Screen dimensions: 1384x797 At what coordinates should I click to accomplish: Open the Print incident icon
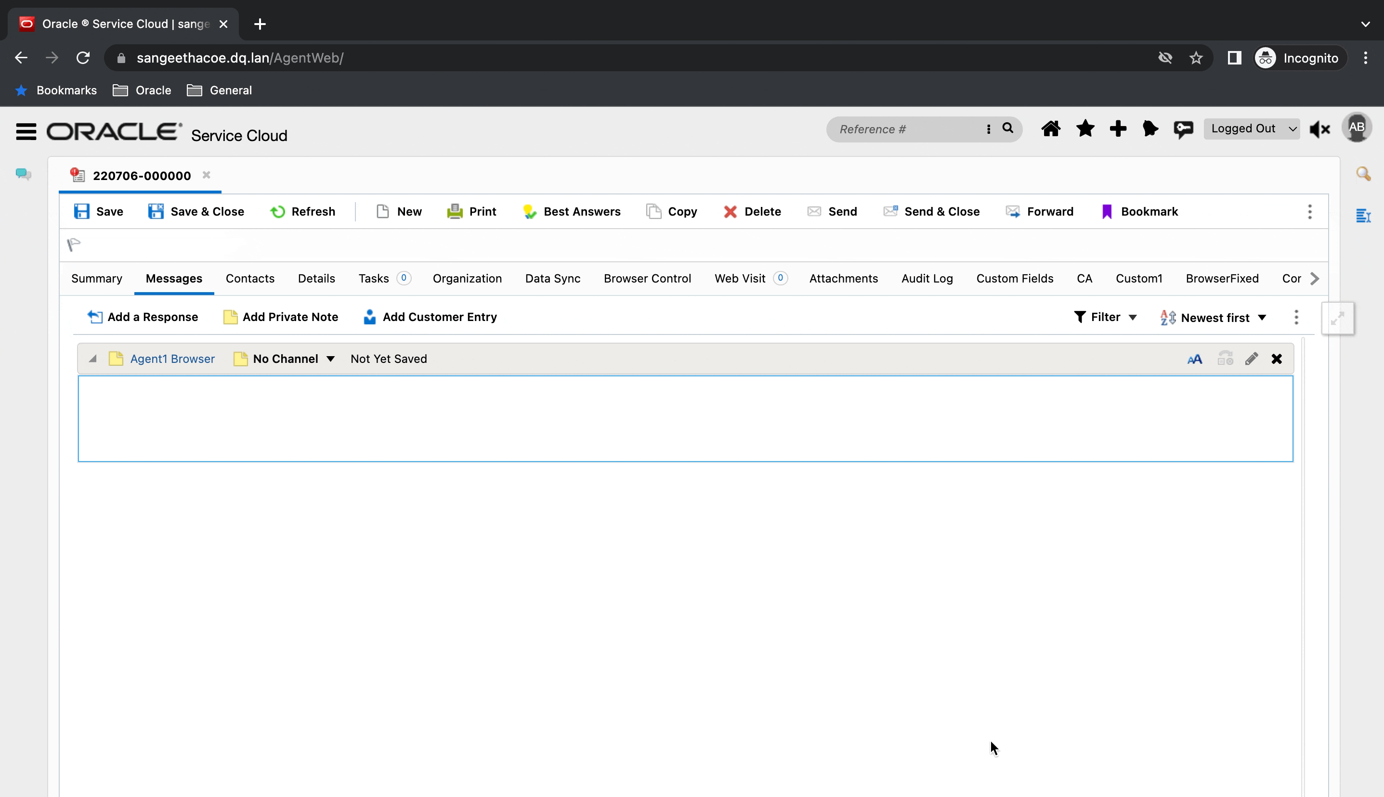tap(455, 211)
